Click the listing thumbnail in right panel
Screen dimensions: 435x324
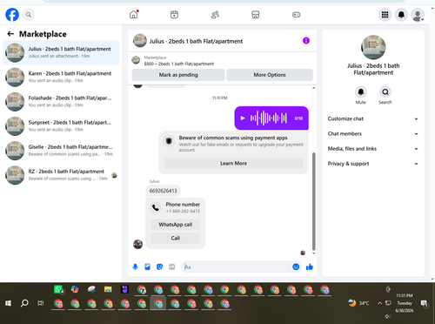pyautogui.click(x=373, y=47)
